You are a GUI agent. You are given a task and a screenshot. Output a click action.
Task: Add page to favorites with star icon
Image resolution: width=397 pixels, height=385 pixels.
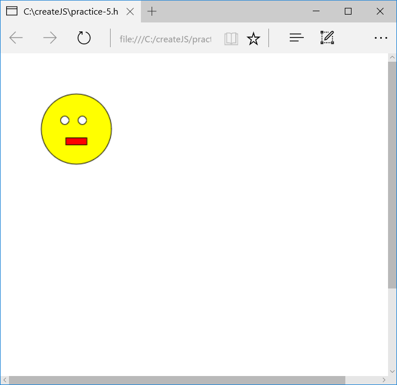(x=254, y=38)
